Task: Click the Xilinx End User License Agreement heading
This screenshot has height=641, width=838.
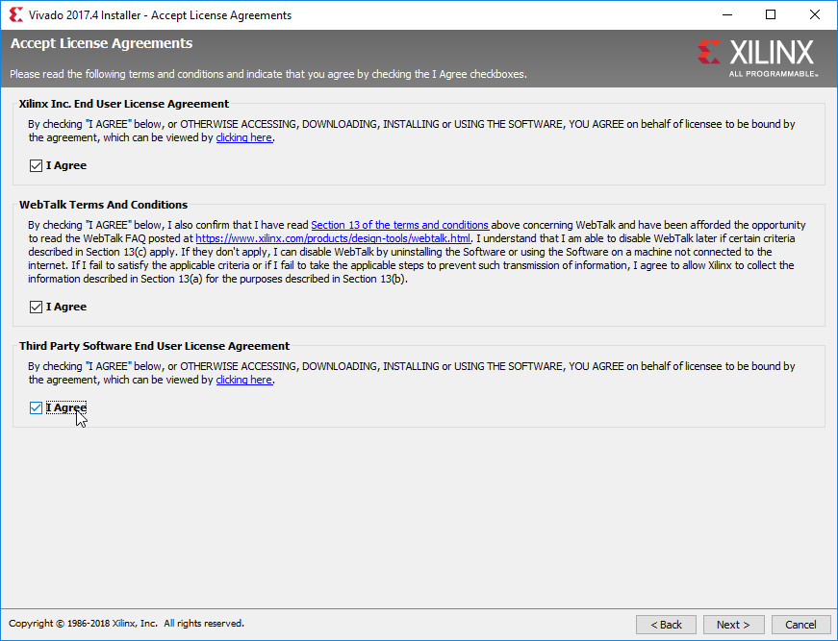Action: [124, 104]
